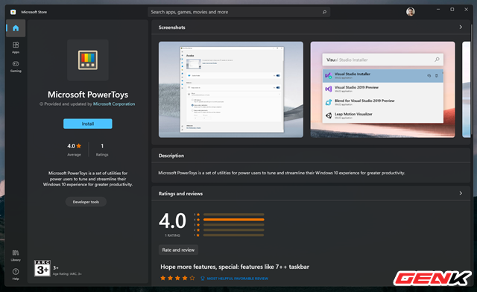Click the large 4.0 rating score
Viewport: 477px width, 292px height.
(x=172, y=220)
